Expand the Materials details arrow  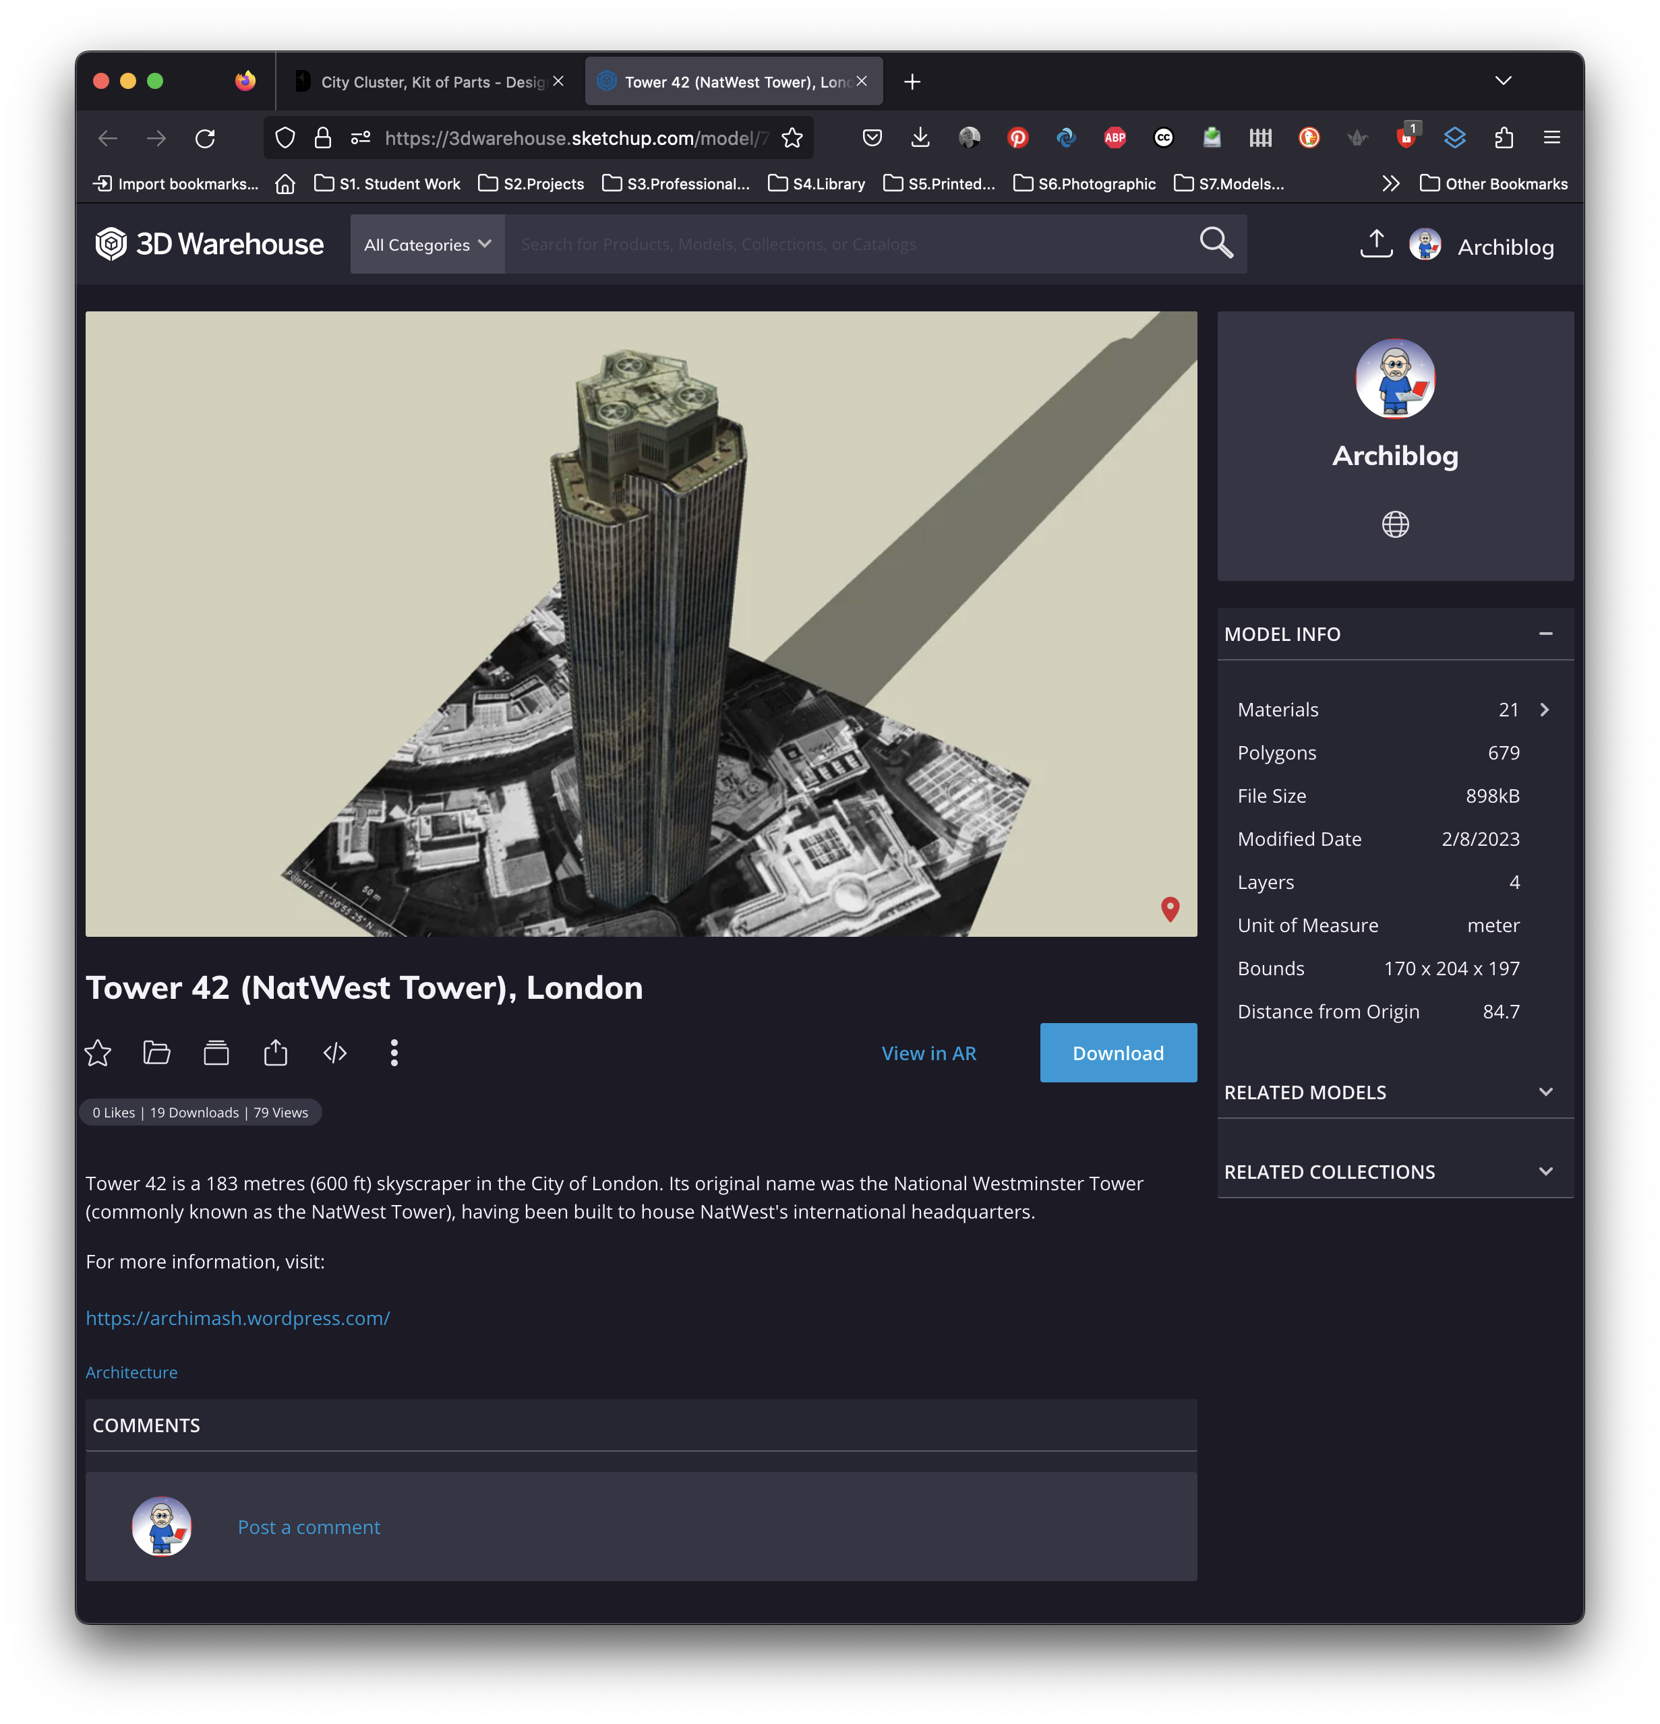(x=1545, y=710)
